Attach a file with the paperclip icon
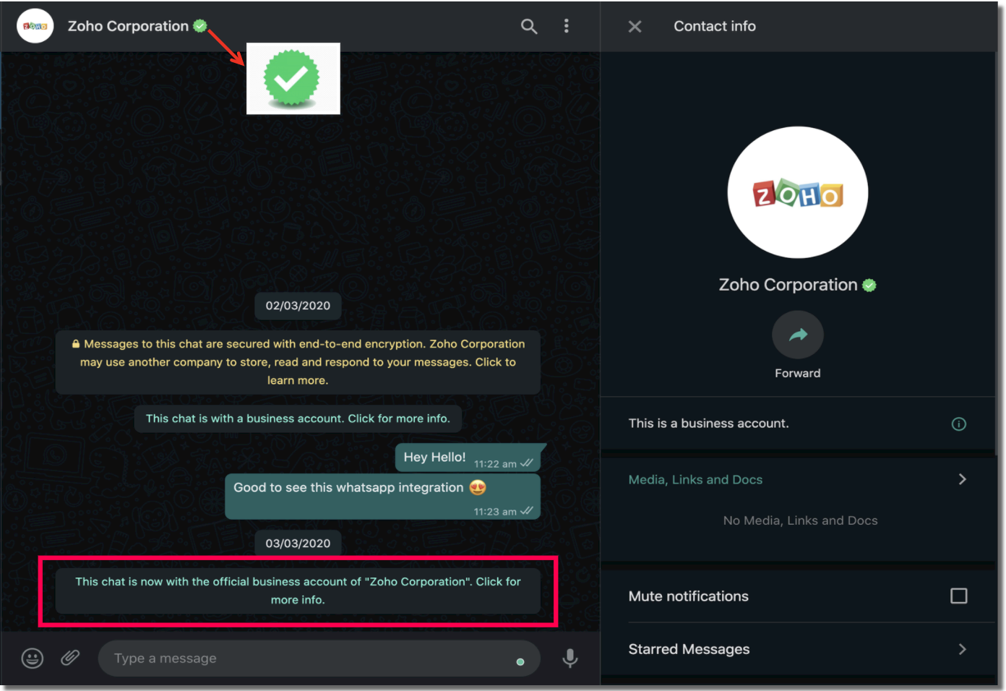Viewport: 1006px width, 691px height. coord(70,658)
